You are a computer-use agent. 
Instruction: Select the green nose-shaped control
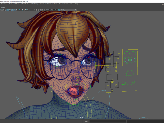click(129, 72)
